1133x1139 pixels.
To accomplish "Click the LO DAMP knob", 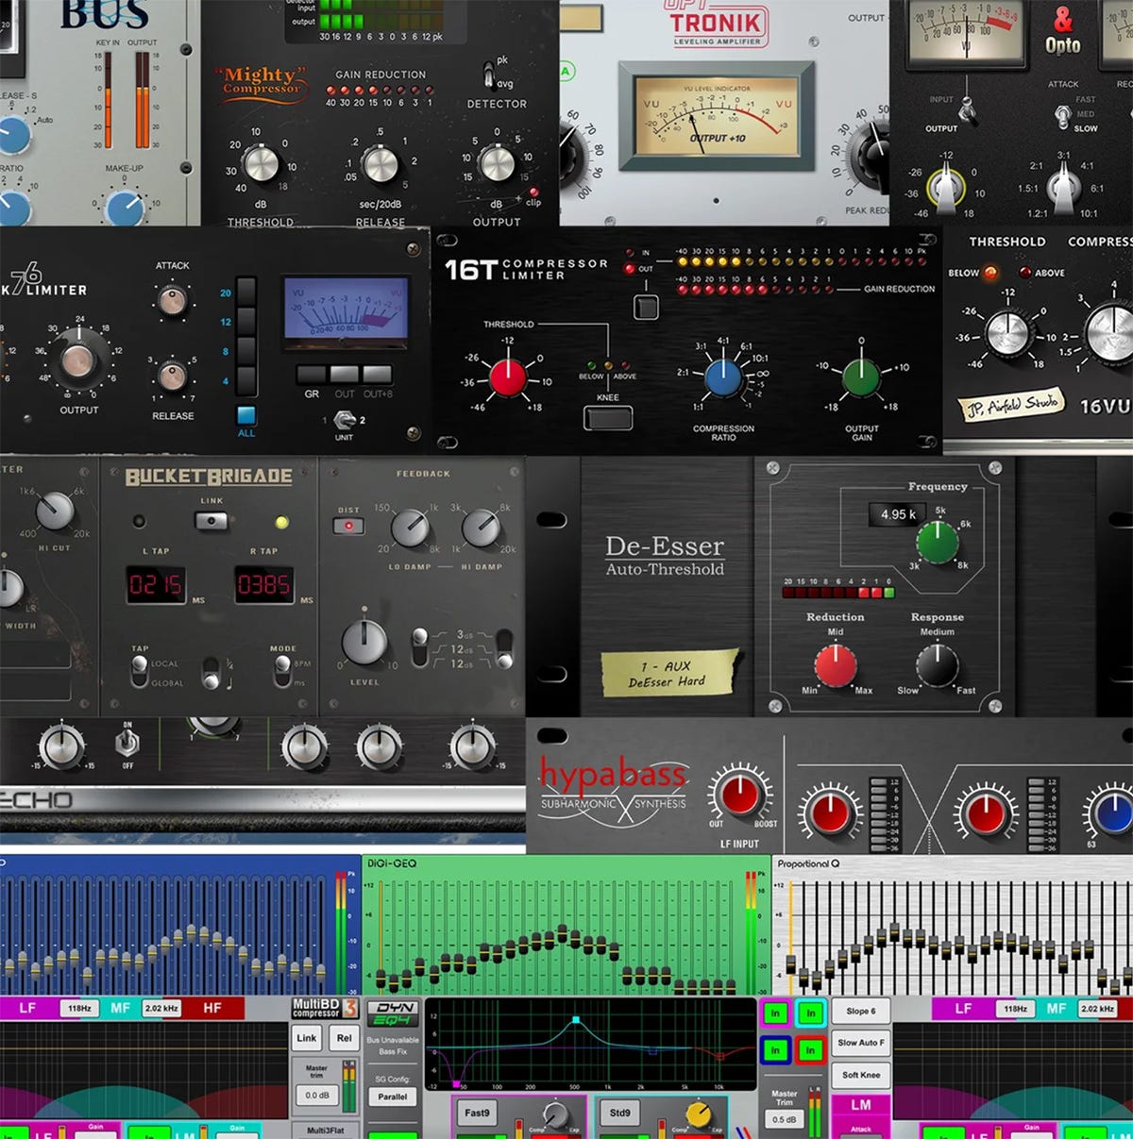I will pyautogui.click(x=410, y=529).
